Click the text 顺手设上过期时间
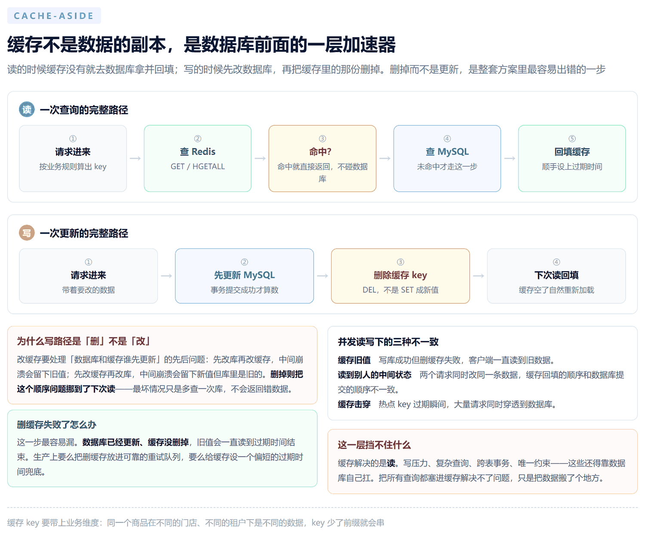645x535 pixels. coord(572,167)
